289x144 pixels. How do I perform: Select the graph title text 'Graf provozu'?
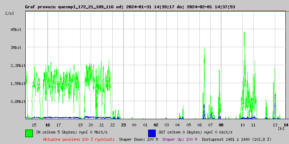point(40,7)
